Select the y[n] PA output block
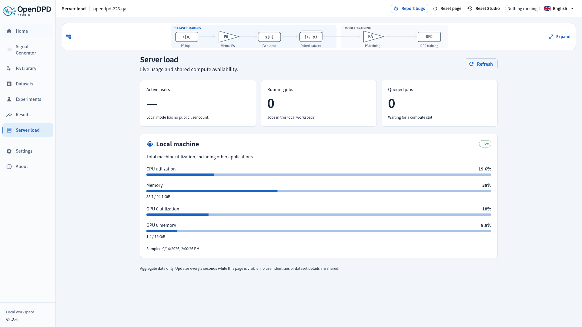582x327 pixels. [x=269, y=37]
